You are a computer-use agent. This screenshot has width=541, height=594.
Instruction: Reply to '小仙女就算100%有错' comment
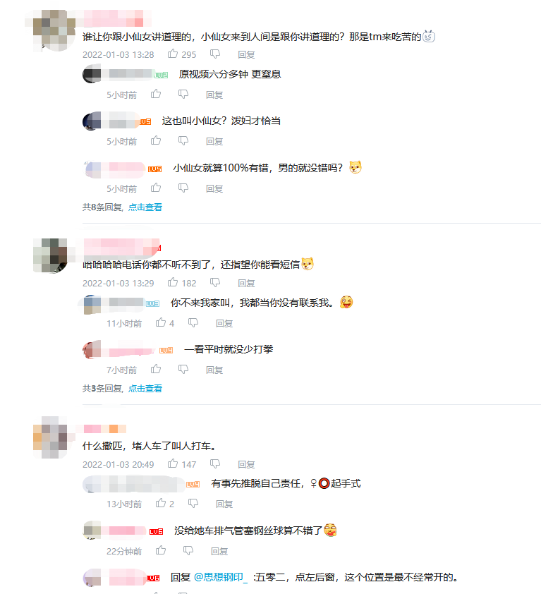[214, 188]
